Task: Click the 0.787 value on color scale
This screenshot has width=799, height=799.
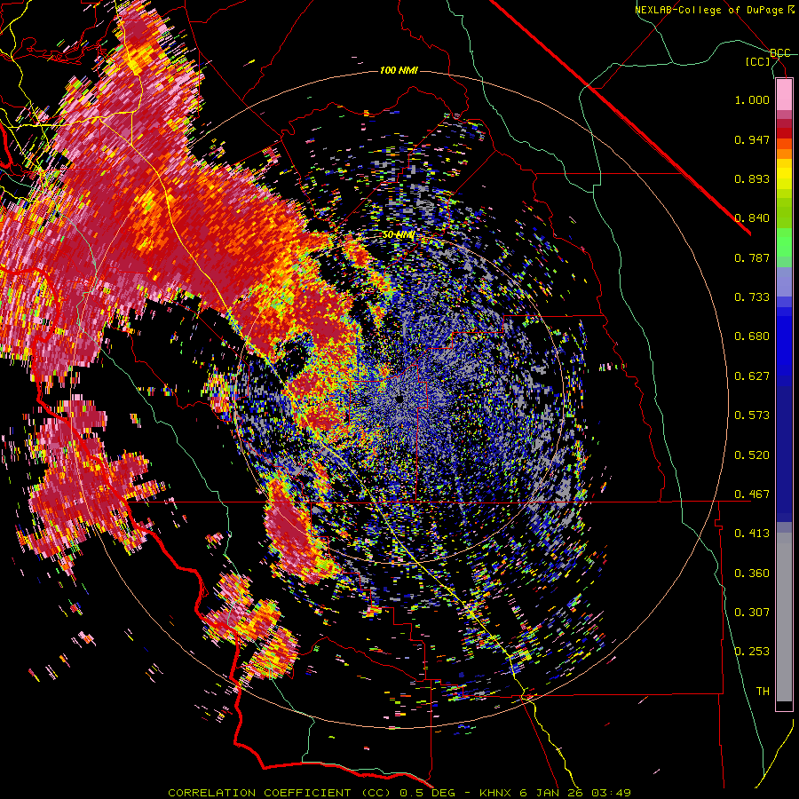Action: [x=752, y=257]
